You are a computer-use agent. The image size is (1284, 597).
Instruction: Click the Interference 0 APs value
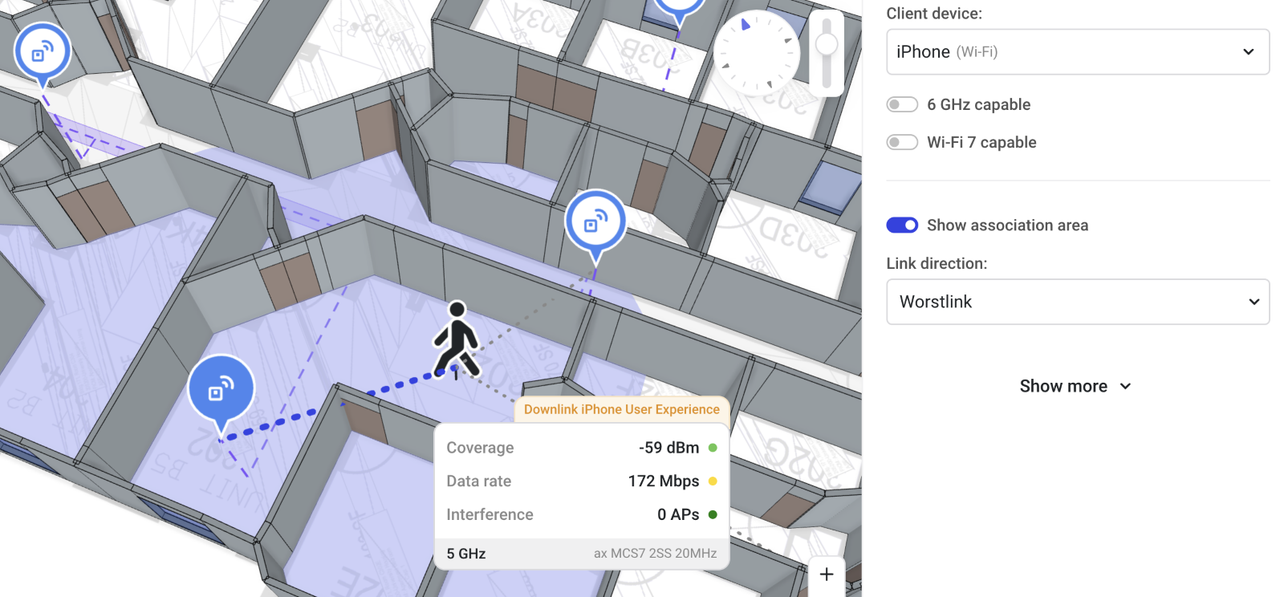point(678,514)
